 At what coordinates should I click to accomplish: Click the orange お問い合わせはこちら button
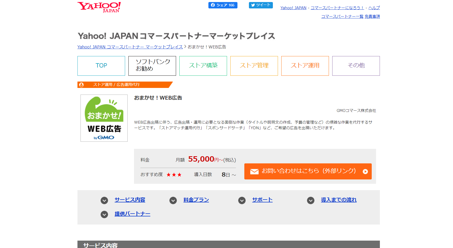tap(308, 171)
